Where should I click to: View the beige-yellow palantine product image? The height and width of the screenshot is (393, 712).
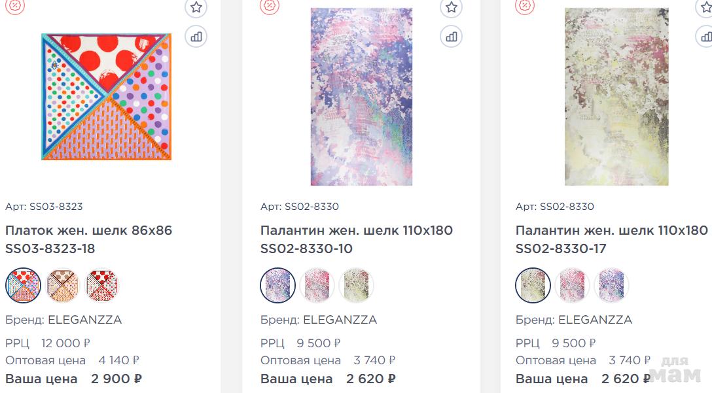(616, 97)
